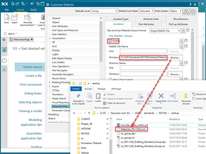Open the HOTLINE quick access folder
Viewport: 206px width, 154px height.
tap(86, 129)
